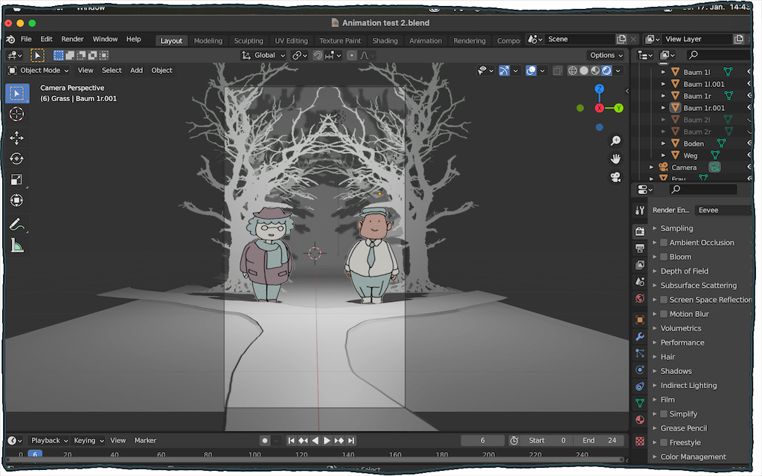
Task: Open the viewport Add menu
Action: (137, 71)
